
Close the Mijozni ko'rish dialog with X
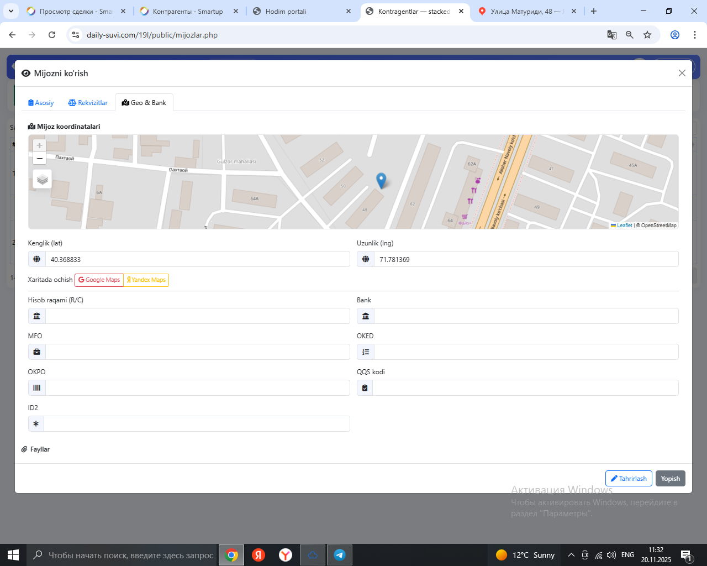pyautogui.click(x=682, y=73)
